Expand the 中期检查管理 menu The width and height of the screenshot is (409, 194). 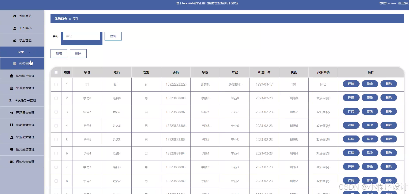pyautogui.click(x=22, y=125)
